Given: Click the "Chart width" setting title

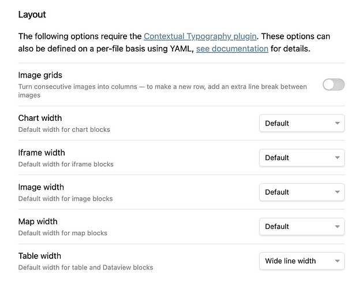Looking at the screenshot, I should coord(40,118).
